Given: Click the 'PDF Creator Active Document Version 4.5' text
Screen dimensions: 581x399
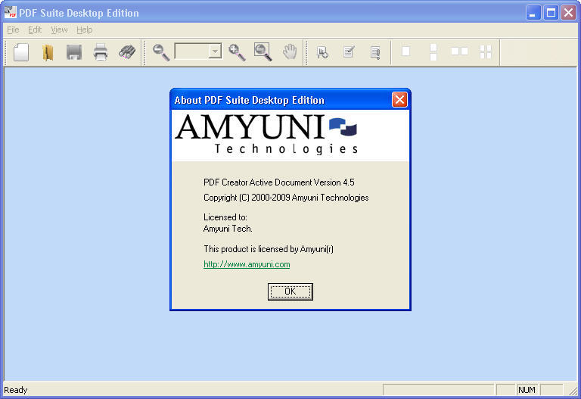Looking at the screenshot, I should coord(278,182).
